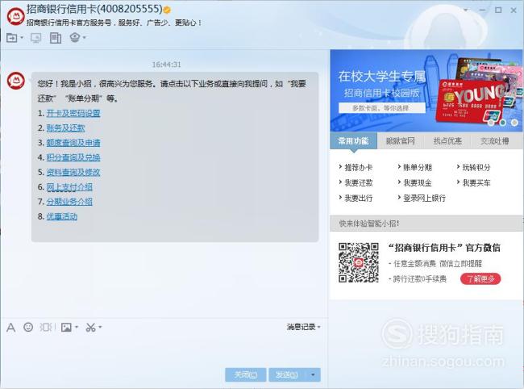Click the 关闭 close chat button
This screenshot has height=389, width=524.
click(246, 374)
